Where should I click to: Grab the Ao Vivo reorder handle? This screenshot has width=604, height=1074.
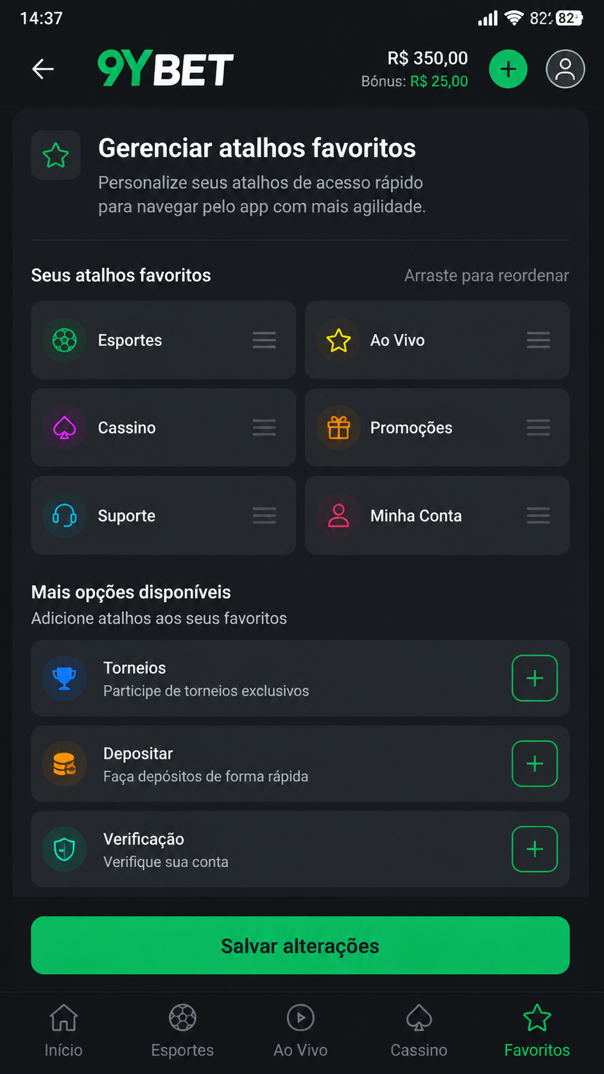(538, 340)
